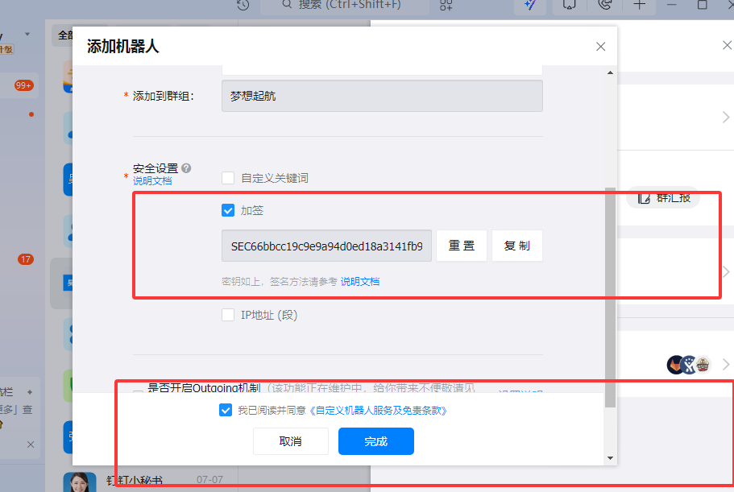Uncheck the 加签 checkbox
The height and width of the screenshot is (492, 734).
[x=228, y=210]
